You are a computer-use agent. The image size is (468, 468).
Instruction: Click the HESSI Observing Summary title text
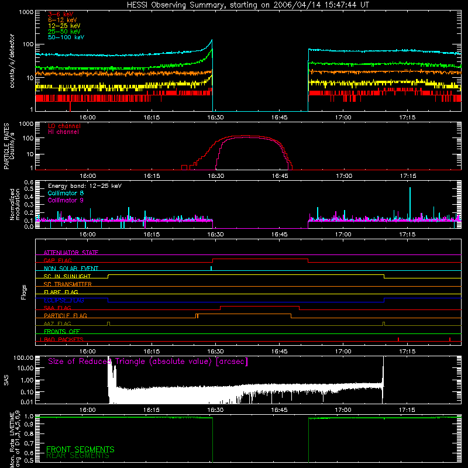coord(248,5)
